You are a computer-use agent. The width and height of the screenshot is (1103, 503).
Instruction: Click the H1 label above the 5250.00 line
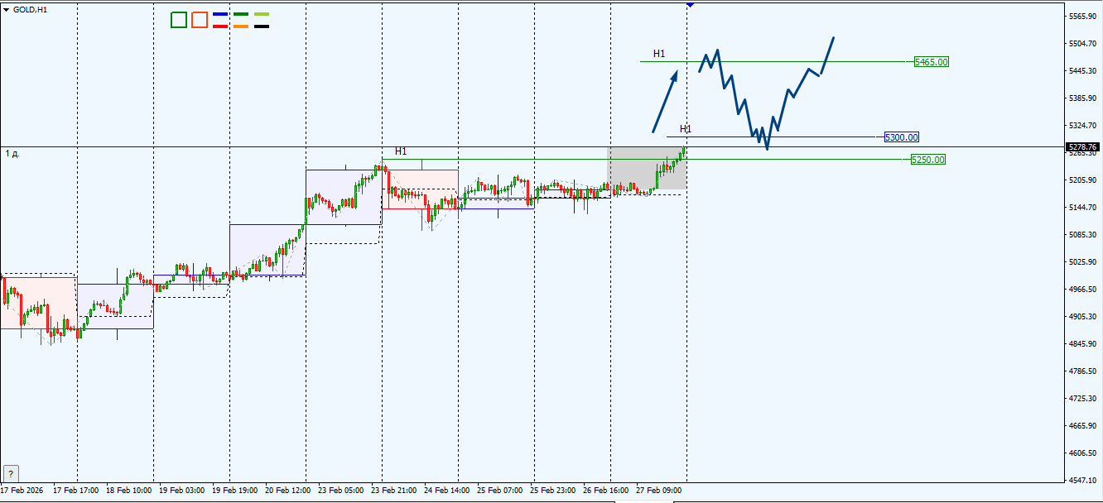[x=401, y=151]
